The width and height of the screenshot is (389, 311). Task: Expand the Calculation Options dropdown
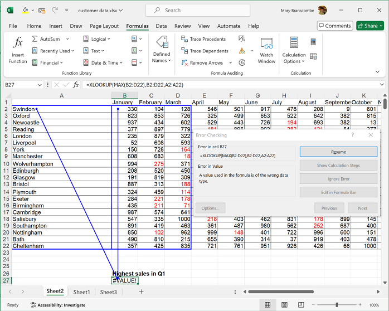pos(294,59)
